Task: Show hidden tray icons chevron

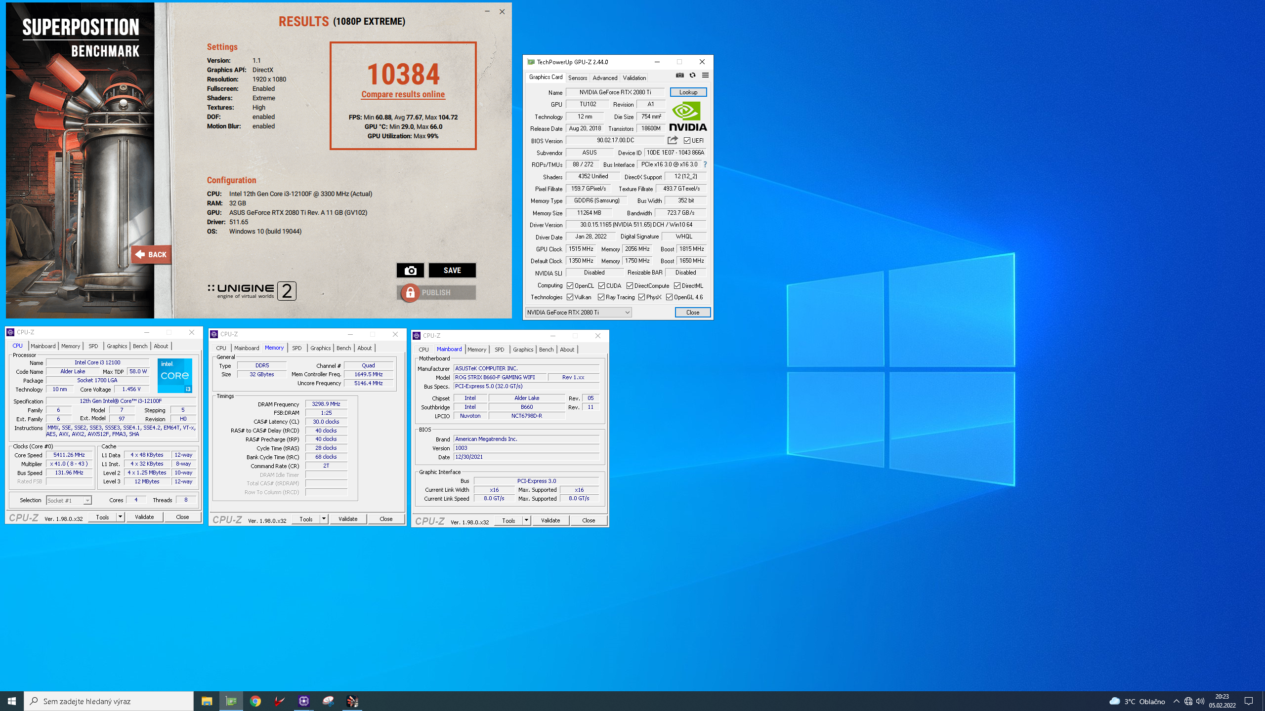Action: click(x=1176, y=701)
